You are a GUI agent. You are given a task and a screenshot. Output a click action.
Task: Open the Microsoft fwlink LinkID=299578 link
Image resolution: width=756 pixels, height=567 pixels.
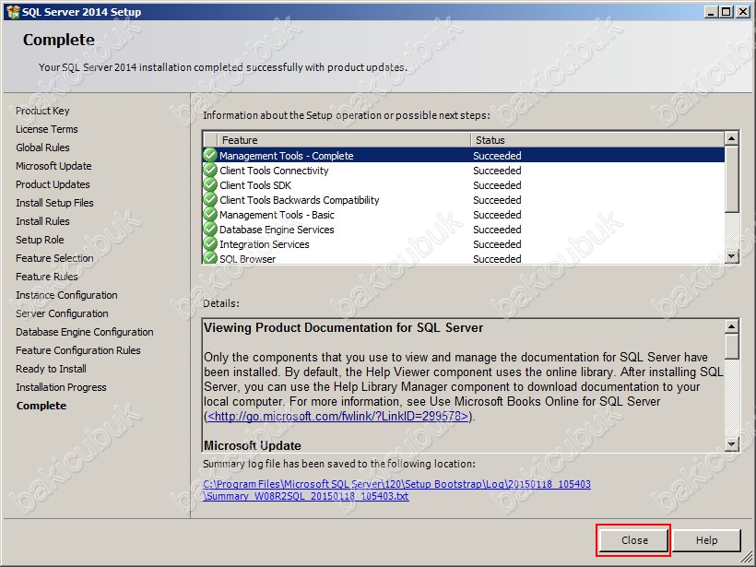tap(338, 416)
